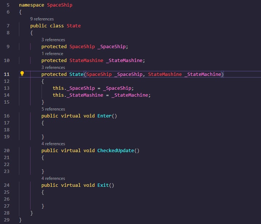Click line number 7 in the gutter
The width and height of the screenshot is (261, 224).
[8, 26]
